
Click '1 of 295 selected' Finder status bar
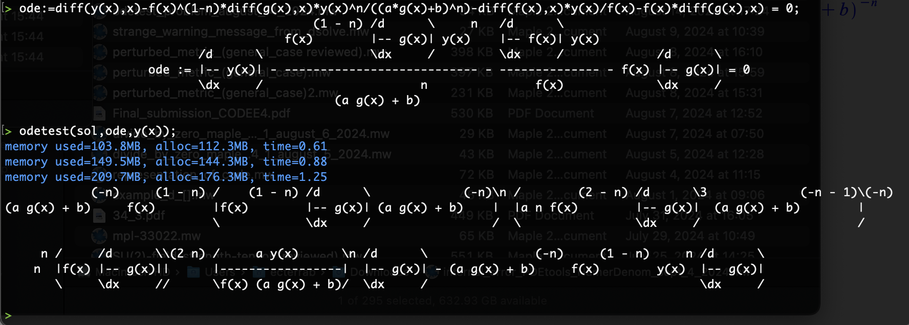tap(442, 301)
